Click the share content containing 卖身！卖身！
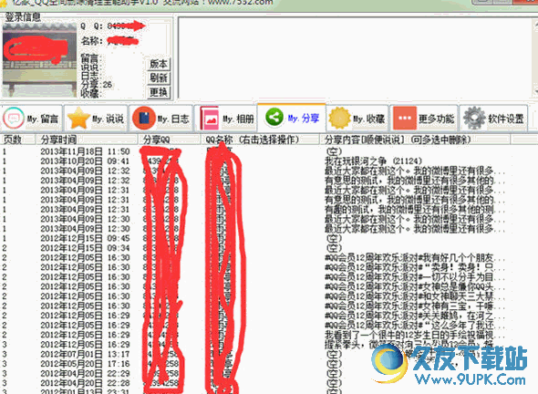The height and width of the screenshot is (394, 538). pyautogui.click(x=415, y=267)
